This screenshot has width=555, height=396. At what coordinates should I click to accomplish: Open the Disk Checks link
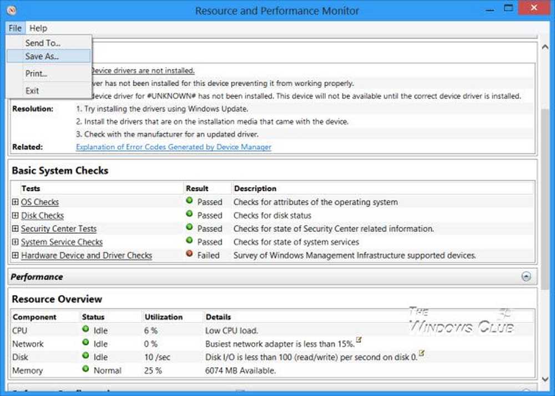pyautogui.click(x=43, y=215)
